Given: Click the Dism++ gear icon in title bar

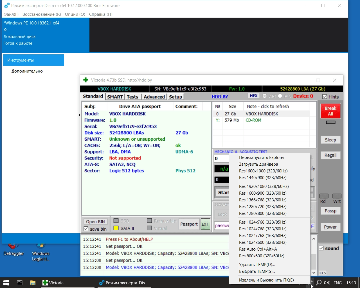Looking at the screenshot, I should coord(7,5).
